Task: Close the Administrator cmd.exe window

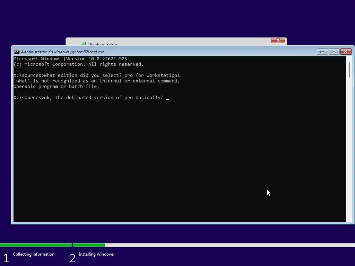Action: tap(346, 52)
